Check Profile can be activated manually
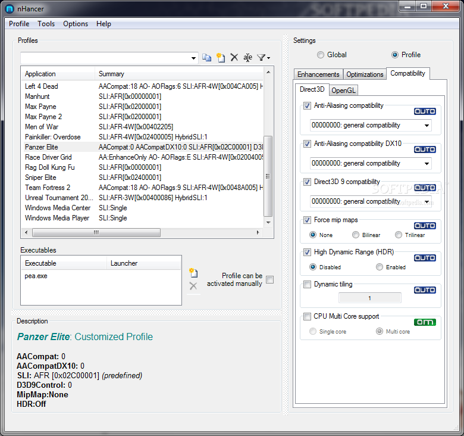Image resolution: width=464 pixels, height=436 pixels. point(269,279)
